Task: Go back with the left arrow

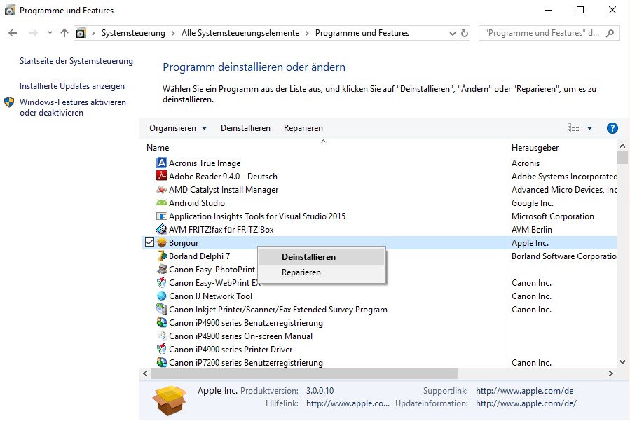Action: [x=13, y=33]
